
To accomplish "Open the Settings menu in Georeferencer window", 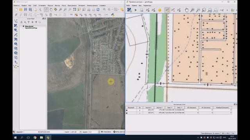I will coord(147,5).
